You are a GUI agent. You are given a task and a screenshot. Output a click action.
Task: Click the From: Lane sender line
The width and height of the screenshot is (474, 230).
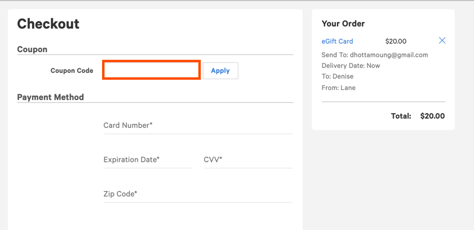(x=338, y=88)
